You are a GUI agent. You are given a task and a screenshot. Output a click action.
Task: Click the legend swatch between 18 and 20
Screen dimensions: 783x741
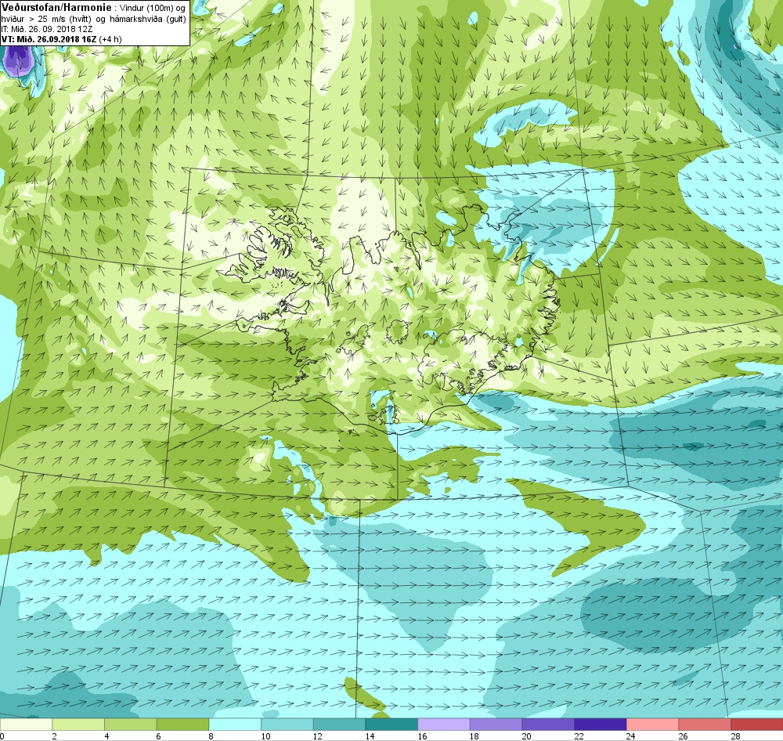[496, 725]
